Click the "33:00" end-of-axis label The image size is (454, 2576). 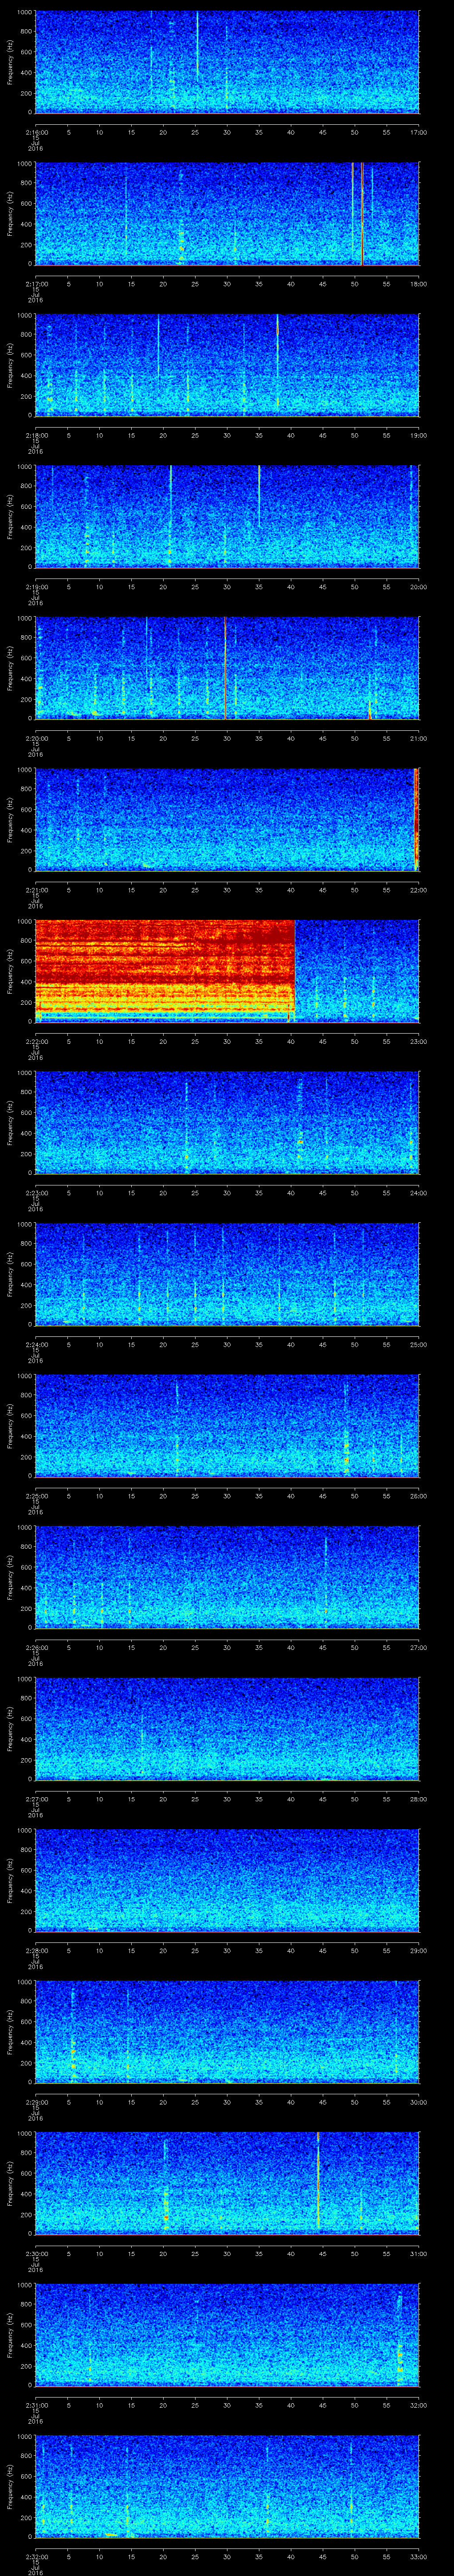point(418,2556)
